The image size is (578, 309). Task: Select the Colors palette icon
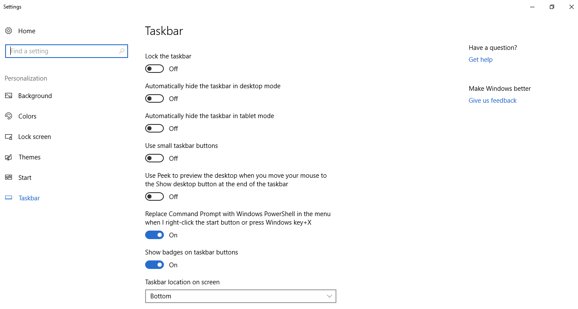click(x=9, y=116)
